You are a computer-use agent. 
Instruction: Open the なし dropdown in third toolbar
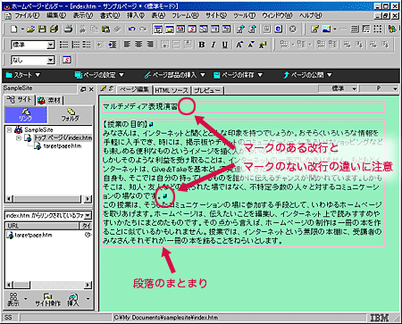51,60
